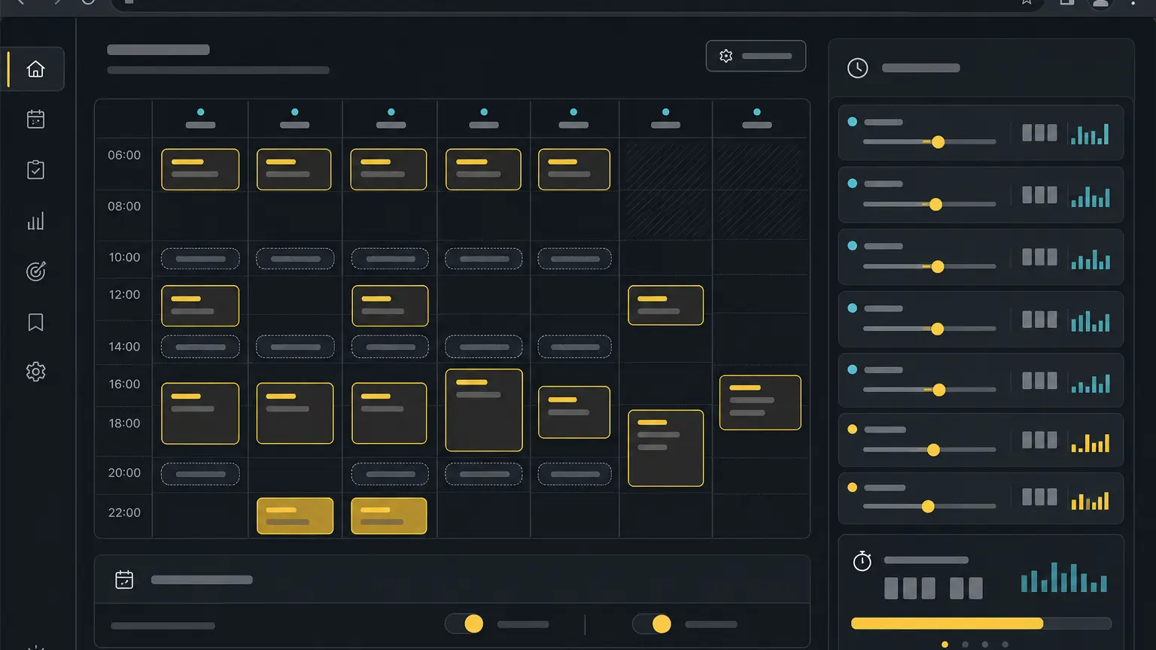1156x650 pixels.
Task: Click the 16:00 time label
Action: pos(124,384)
